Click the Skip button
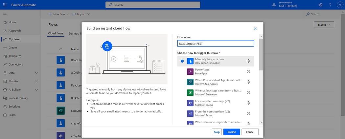This screenshot has height=139, width=345. (217, 132)
